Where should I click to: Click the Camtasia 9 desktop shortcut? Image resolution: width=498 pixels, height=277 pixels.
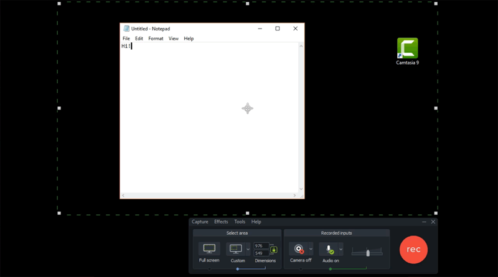point(408,50)
